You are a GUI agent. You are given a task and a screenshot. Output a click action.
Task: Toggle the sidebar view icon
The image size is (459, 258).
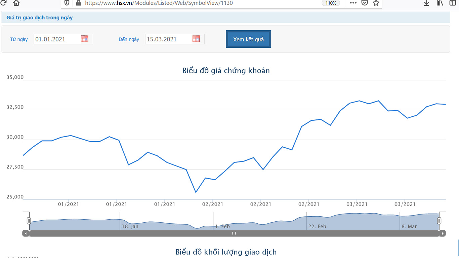453,3
